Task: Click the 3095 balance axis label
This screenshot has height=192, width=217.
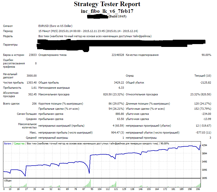Action: coord(204,170)
